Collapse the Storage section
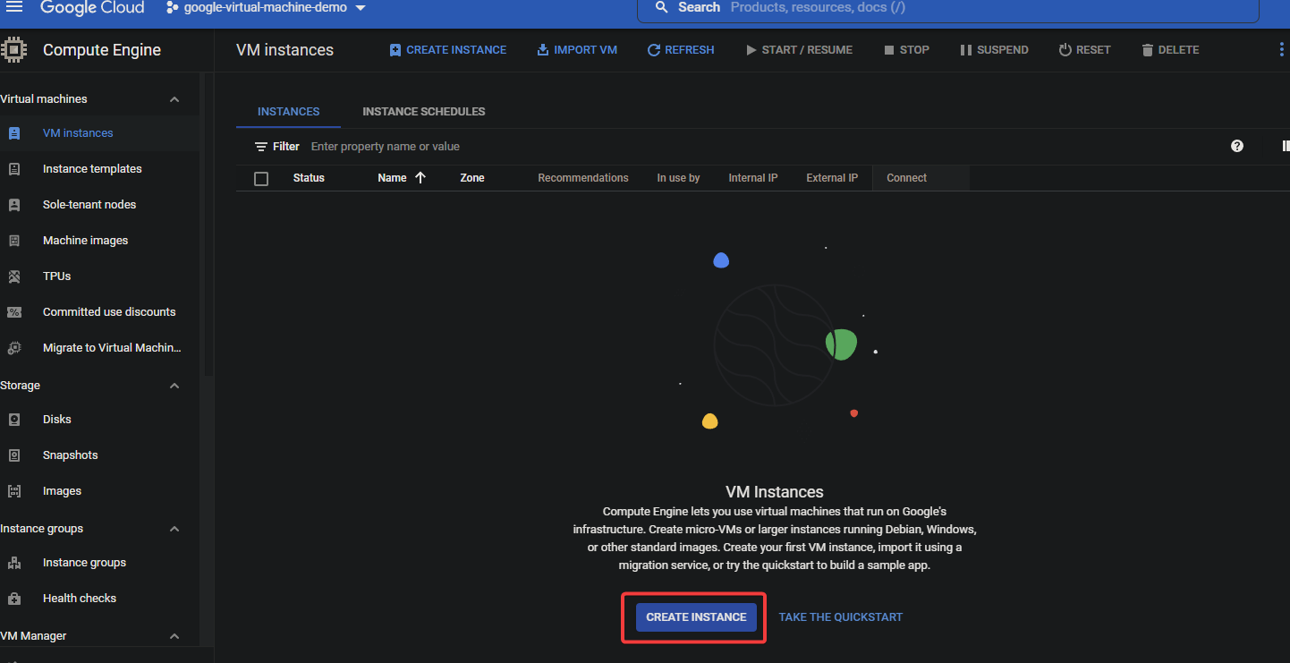The height and width of the screenshot is (663, 1290). (x=174, y=386)
